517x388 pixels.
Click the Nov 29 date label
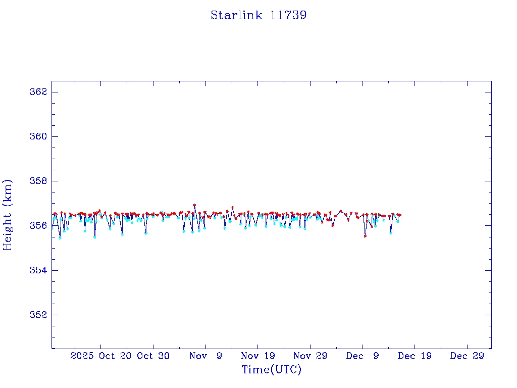pos(310,356)
